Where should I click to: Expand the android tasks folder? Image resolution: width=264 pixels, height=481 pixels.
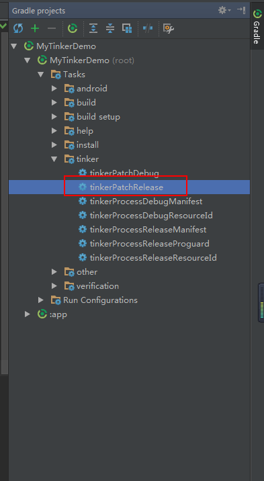click(54, 89)
